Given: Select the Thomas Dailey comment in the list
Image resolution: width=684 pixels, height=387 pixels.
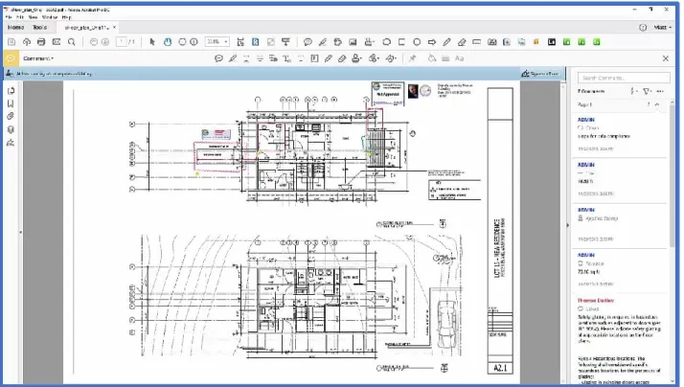Looking at the screenshot, I should pyautogui.click(x=620, y=340).
